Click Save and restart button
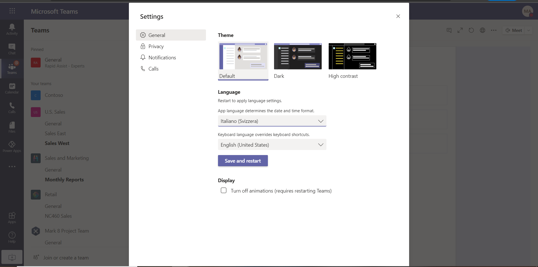Screen dimensions: 538x267 pos(243,161)
